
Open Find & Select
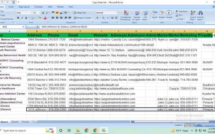(200, 15)
